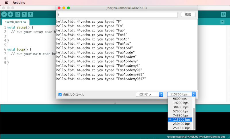Choose 250000 bps from the baud list
Viewport: 230px width, 139px height.
click(180, 128)
